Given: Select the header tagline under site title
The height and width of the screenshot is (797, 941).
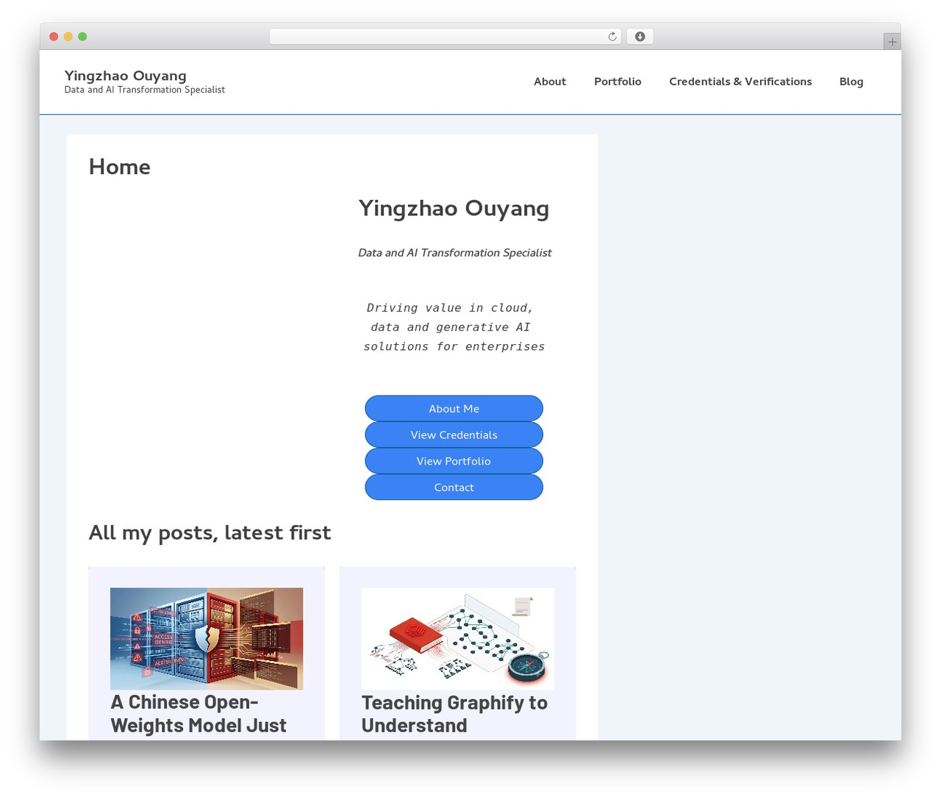Looking at the screenshot, I should point(145,90).
